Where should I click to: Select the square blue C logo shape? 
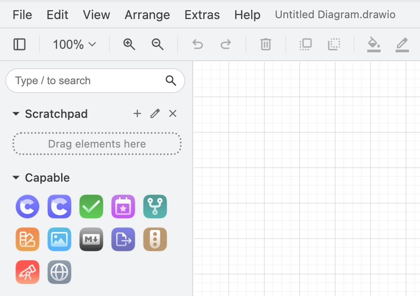59,206
